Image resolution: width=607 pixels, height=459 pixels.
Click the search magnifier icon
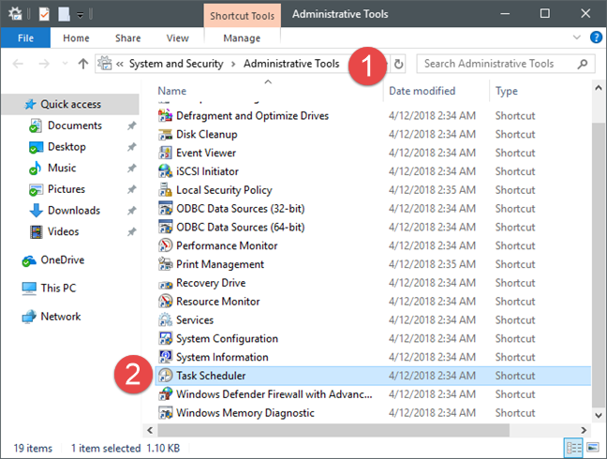[x=583, y=64]
